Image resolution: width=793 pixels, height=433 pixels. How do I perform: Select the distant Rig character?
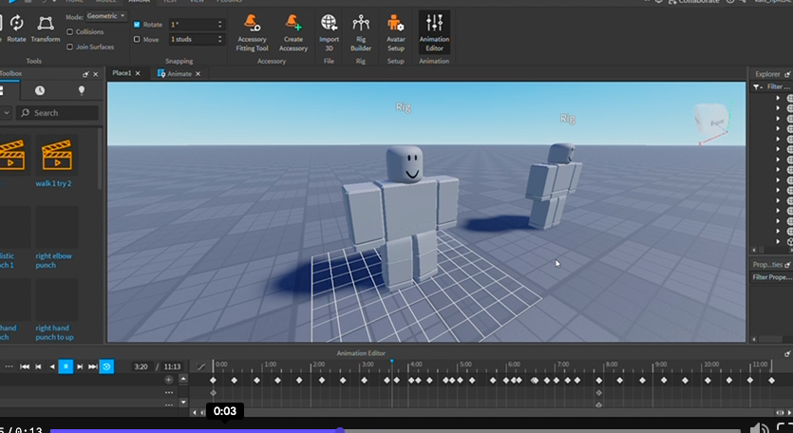click(x=554, y=186)
